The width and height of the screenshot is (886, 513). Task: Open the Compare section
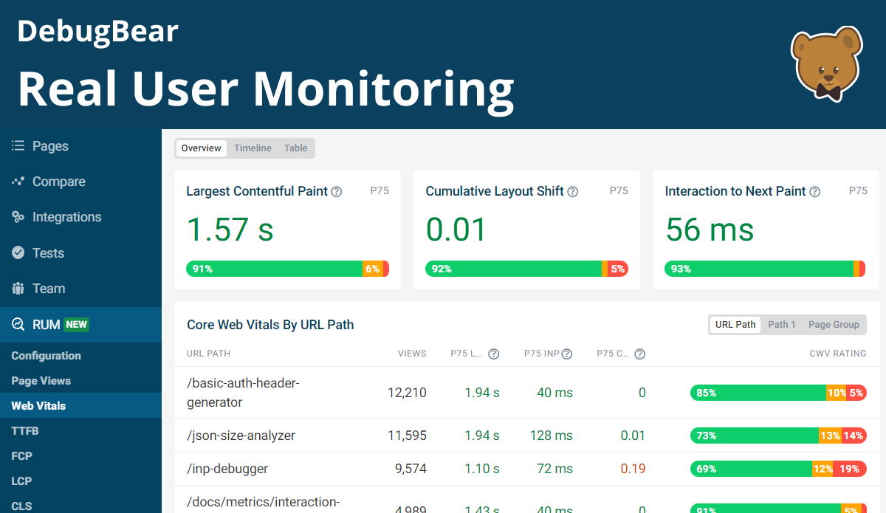click(16, 181)
